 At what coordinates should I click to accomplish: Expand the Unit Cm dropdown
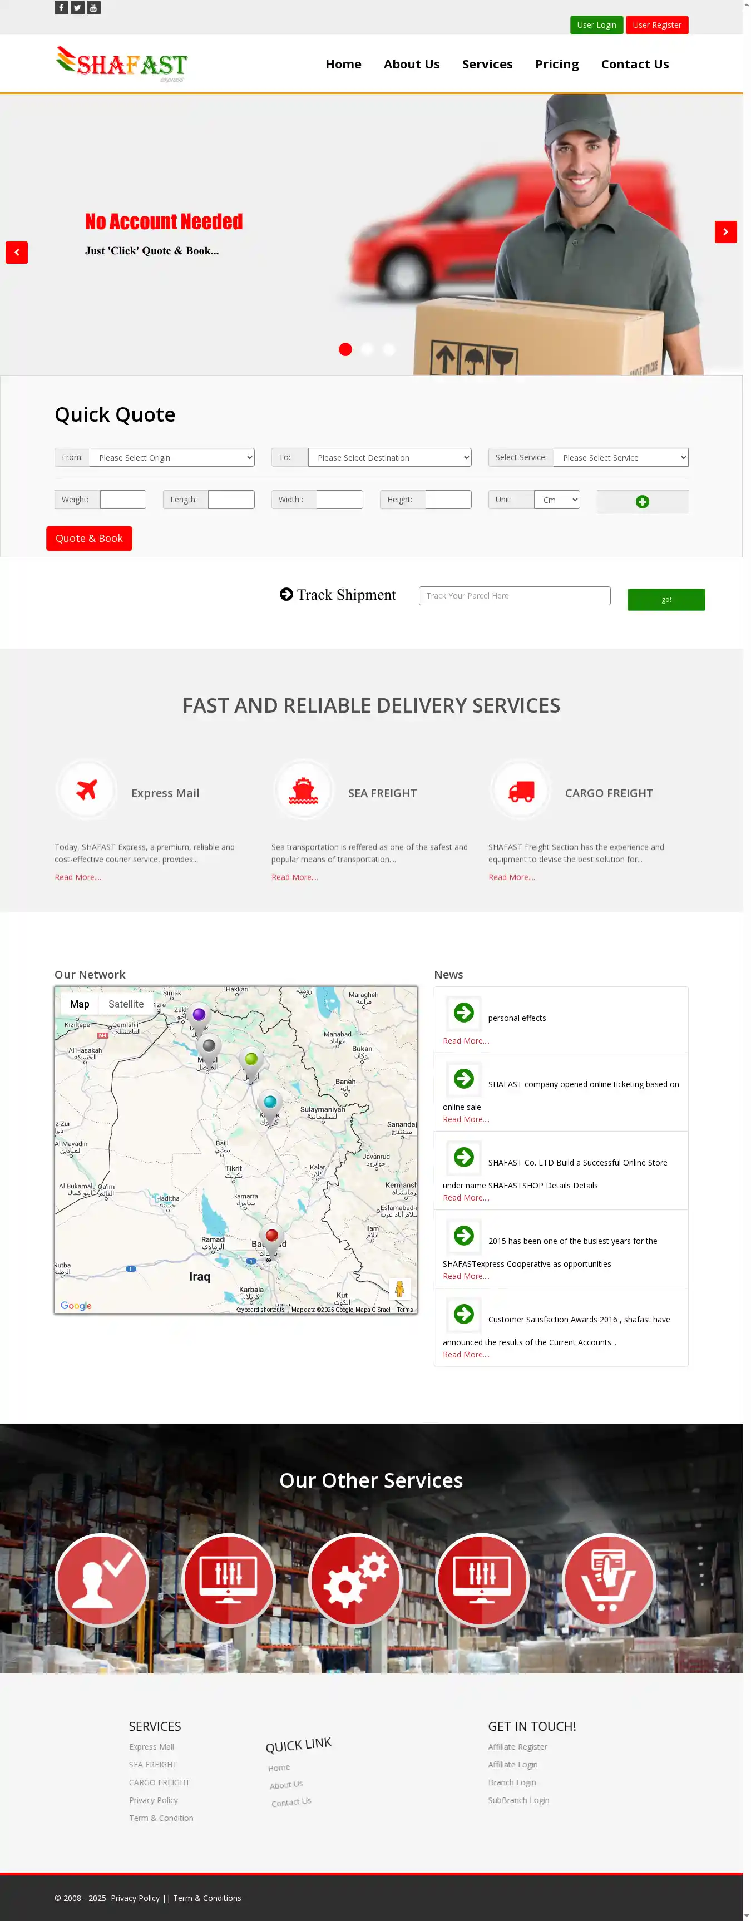point(557,500)
